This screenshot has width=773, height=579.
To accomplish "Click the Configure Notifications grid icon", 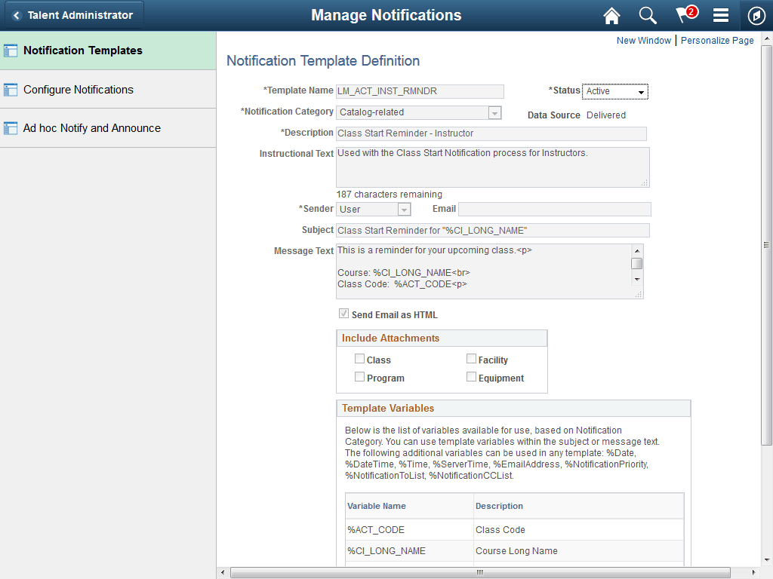I will coord(12,88).
